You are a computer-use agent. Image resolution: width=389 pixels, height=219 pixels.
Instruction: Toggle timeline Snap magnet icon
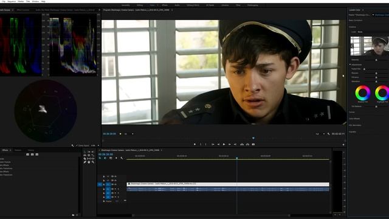coord(105,158)
